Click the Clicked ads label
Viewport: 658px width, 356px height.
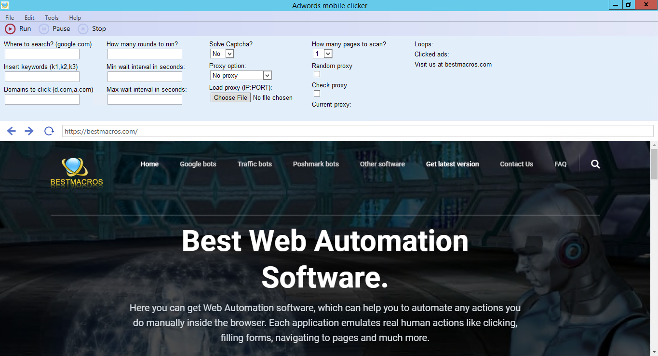[x=431, y=54]
